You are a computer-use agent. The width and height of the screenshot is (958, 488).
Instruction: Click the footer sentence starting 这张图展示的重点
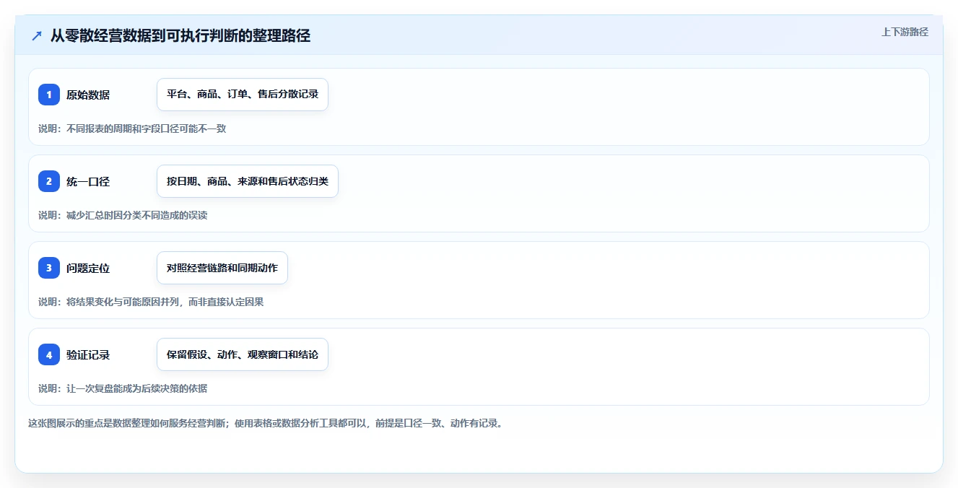[x=265, y=423]
